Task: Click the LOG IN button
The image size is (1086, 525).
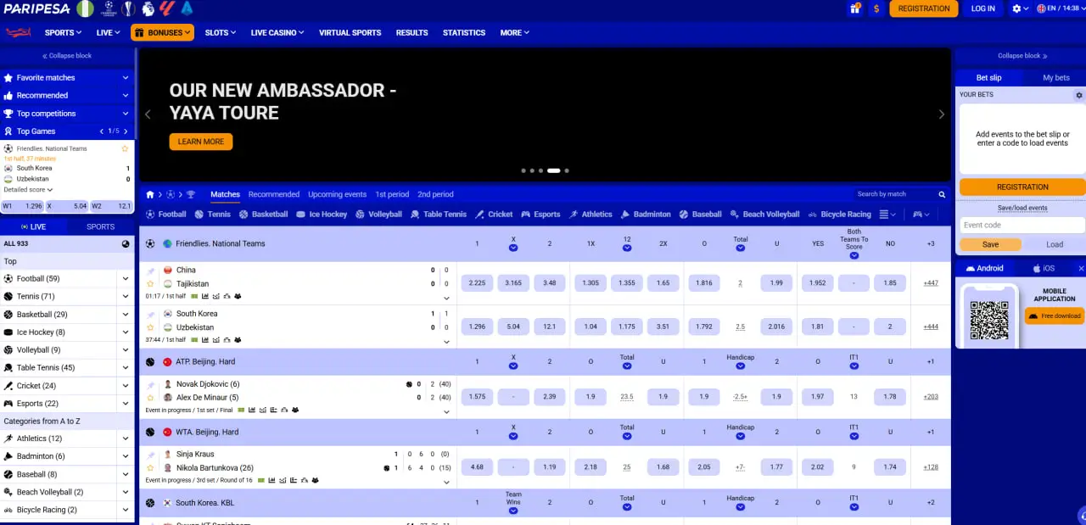Action: (982, 8)
